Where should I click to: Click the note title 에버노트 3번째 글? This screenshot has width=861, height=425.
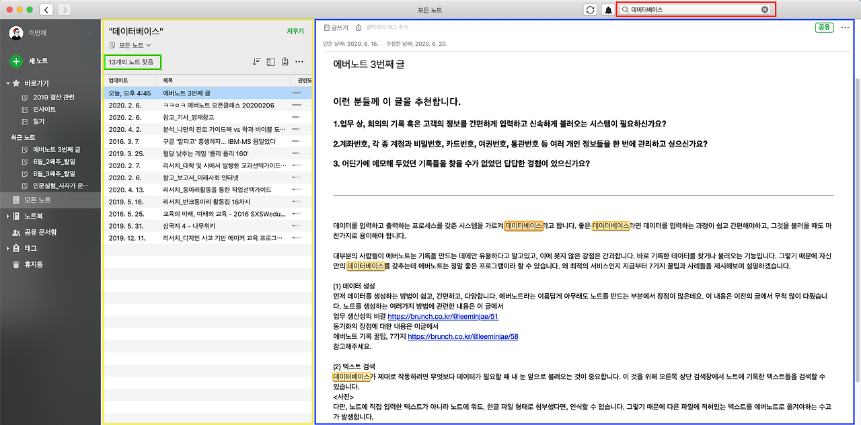[369, 65]
